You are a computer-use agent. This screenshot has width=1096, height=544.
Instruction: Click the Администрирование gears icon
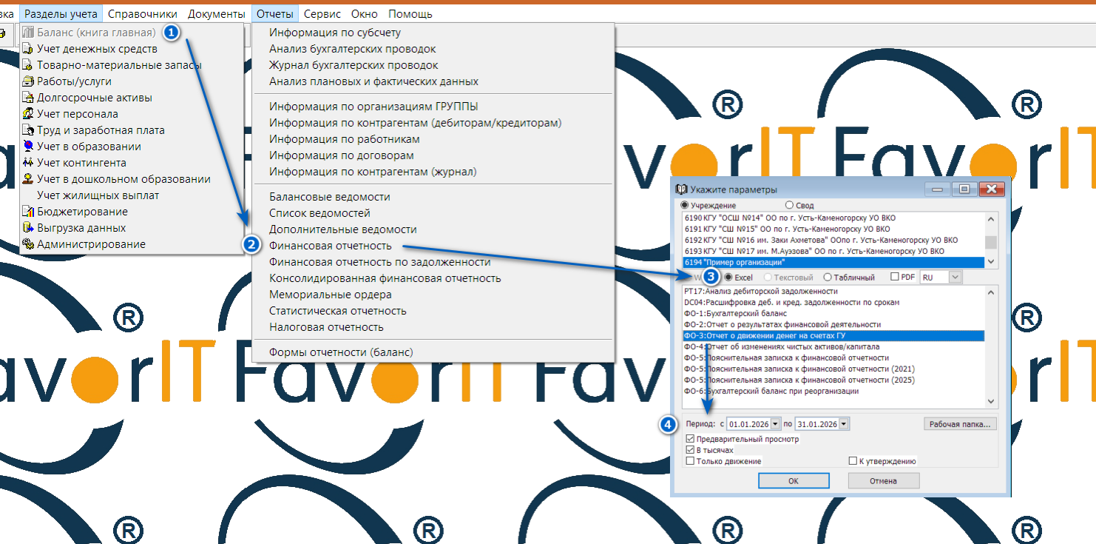[x=28, y=244]
